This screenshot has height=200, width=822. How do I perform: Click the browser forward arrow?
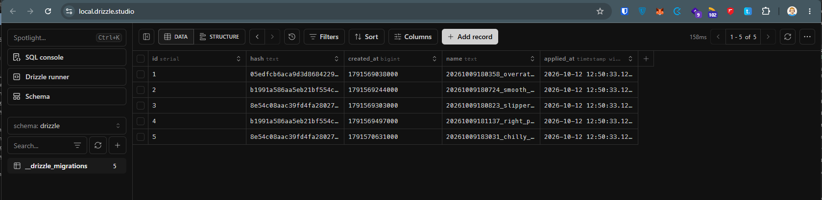coord(30,11)
